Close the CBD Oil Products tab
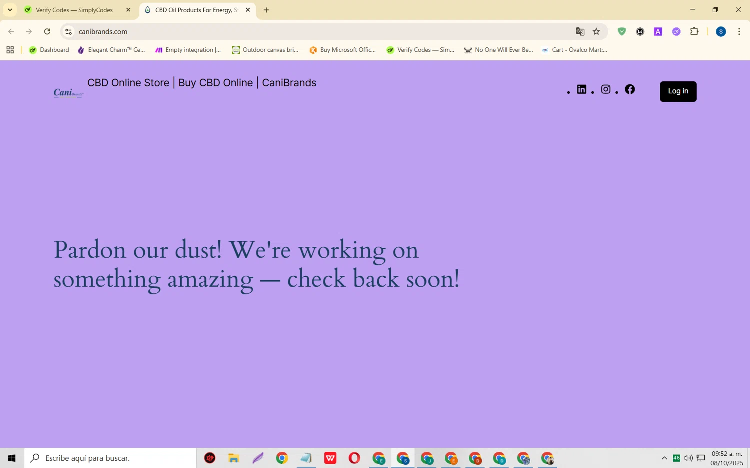 pos(248,10)
